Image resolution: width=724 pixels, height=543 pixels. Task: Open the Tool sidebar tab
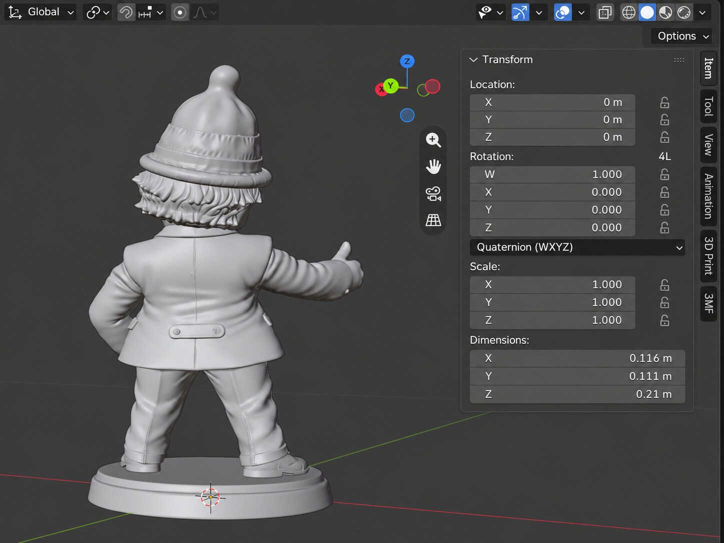708,106
